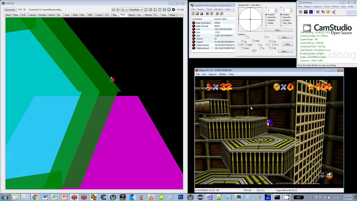This screenshot has width=357, height=201.
Task: Click the Clear button in controller panel
Action: 288,44
